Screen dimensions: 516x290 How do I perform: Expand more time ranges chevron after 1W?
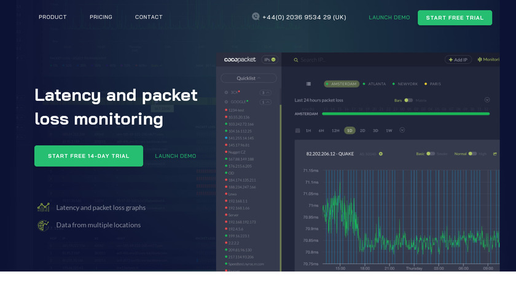click(402, 130)
